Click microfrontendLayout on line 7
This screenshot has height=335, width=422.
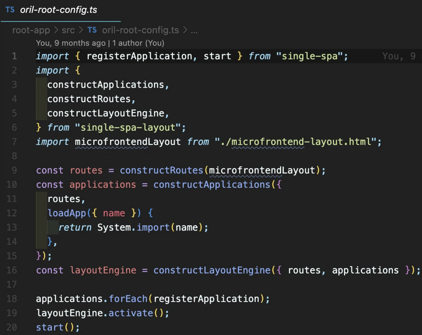tap(128, 142)
